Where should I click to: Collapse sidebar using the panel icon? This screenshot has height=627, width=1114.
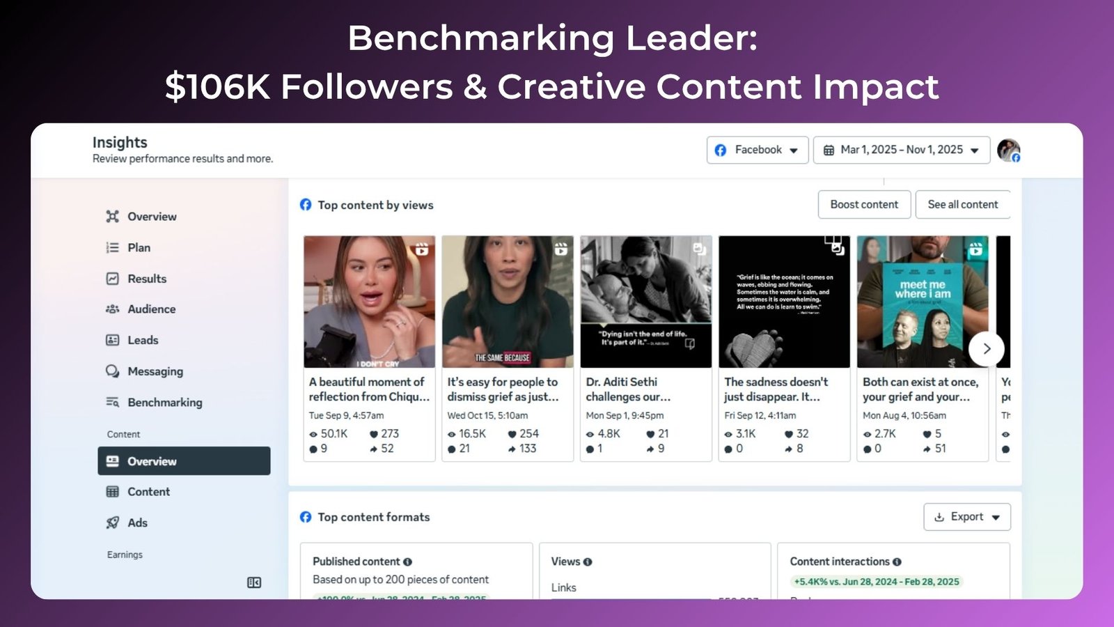coord(254,582)
